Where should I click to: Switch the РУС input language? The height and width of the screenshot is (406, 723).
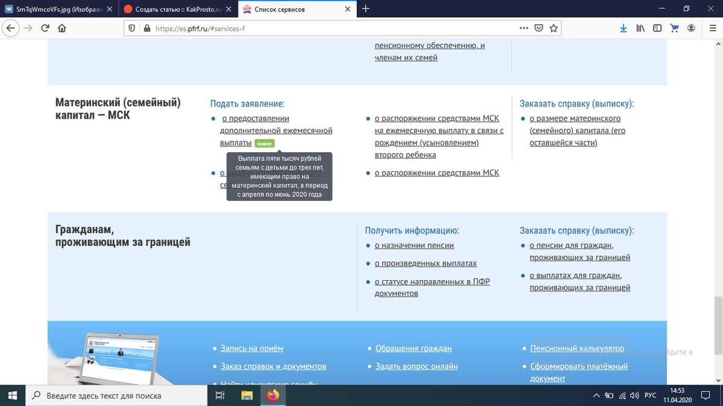pos(651,395)
